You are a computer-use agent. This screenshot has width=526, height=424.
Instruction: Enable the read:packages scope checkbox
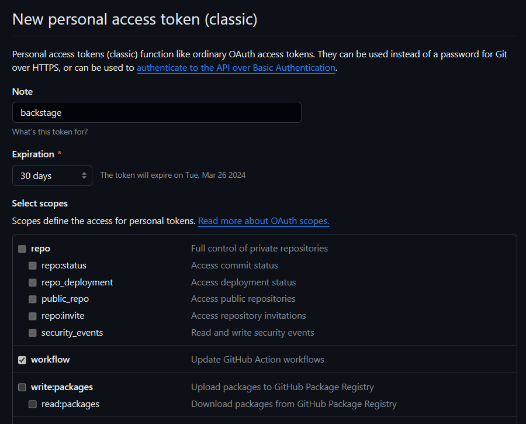coord(33,404)
